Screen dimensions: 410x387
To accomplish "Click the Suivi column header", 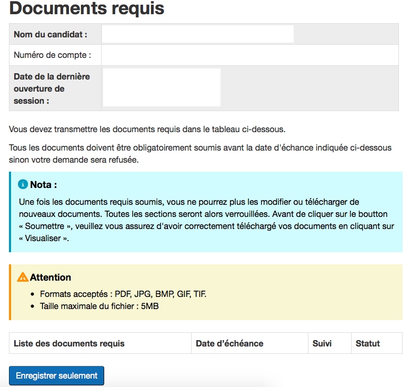I will click(322, 343).
